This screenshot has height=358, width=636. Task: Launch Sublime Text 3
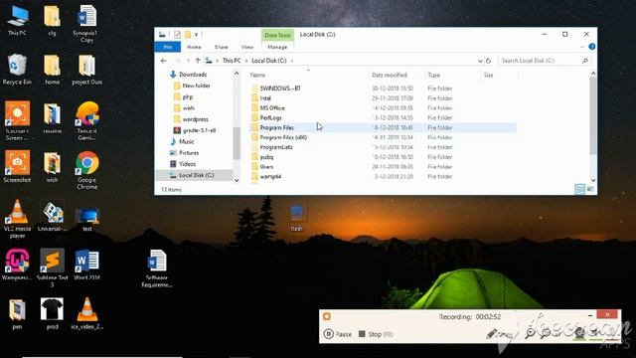pyautogui.click(x=52, y=268)
